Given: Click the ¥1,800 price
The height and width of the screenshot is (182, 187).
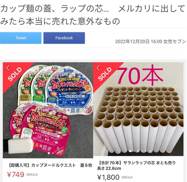Looking at the screenshot, I should tap(108, 177).
